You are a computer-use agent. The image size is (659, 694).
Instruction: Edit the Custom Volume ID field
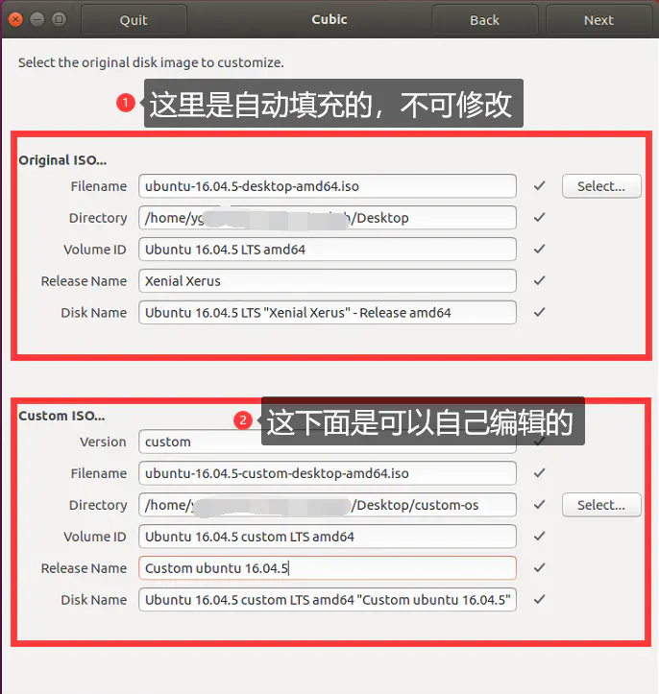[x=328, y=537]
